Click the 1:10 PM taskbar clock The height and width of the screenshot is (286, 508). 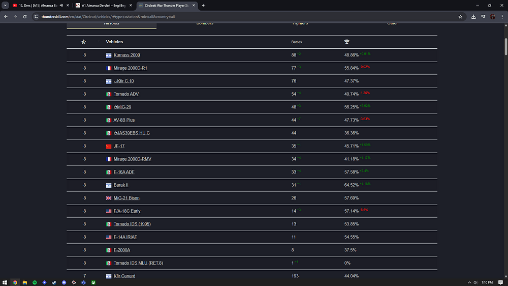point(487,282)
